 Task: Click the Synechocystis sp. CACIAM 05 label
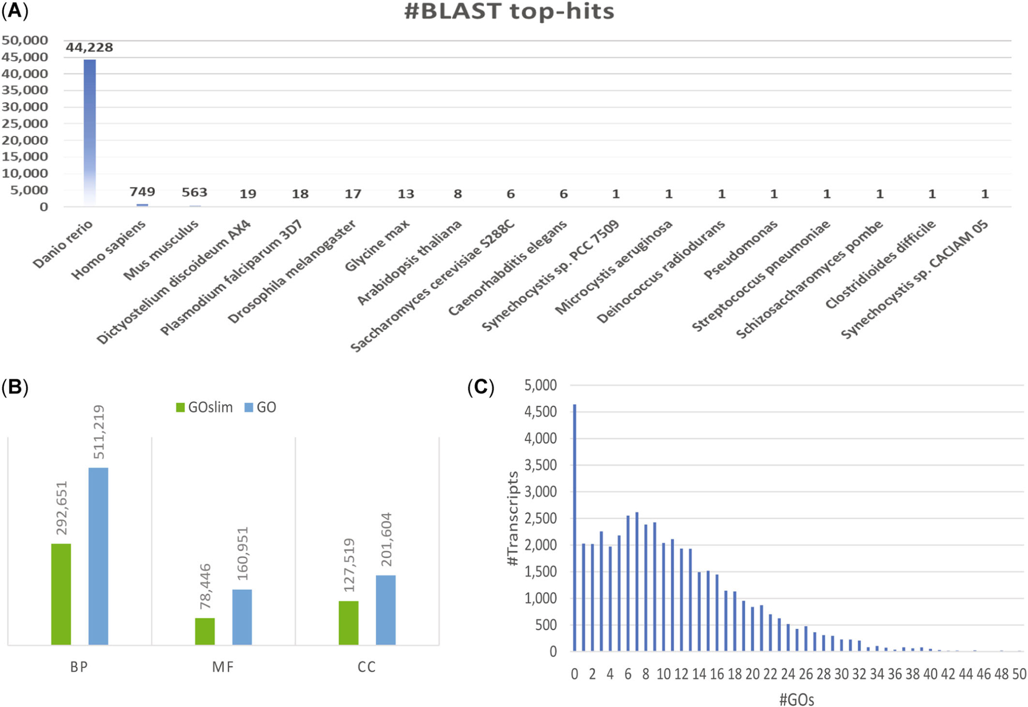pos(914,280)
